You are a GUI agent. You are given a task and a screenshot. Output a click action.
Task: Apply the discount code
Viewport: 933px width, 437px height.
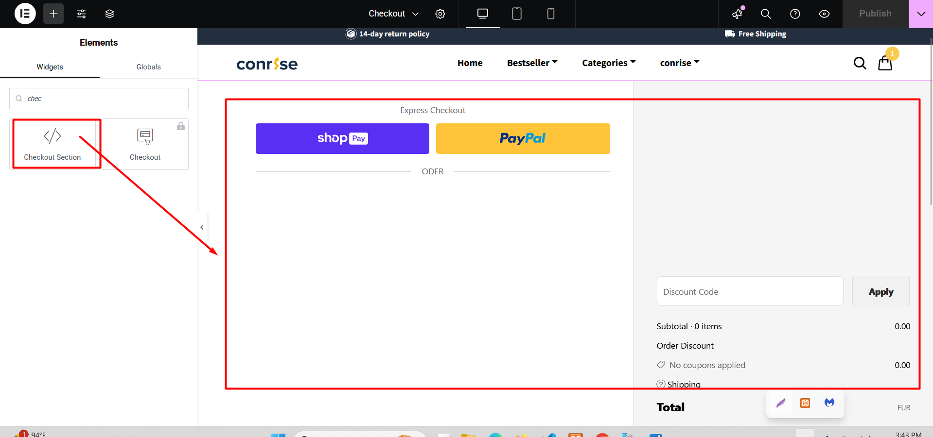(880, 291)
